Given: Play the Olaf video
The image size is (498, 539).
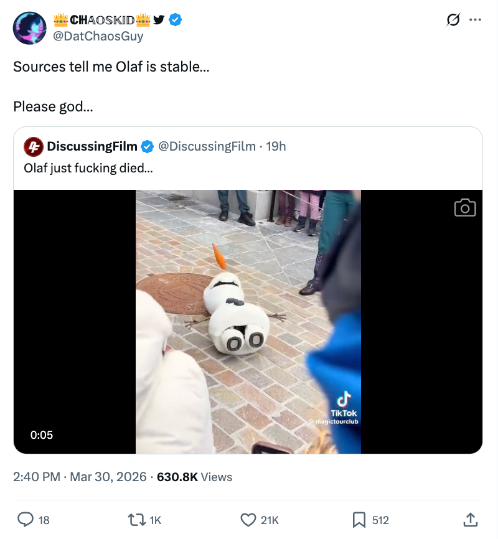Looking at the screenshot, I should coord(248,321).
